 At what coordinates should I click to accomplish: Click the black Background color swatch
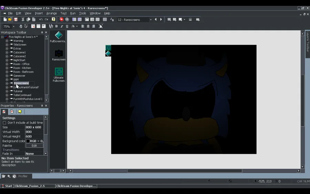28,141
